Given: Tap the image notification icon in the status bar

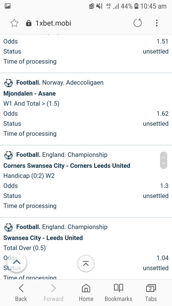Looking at the screenshot, I should click(8, 6).
